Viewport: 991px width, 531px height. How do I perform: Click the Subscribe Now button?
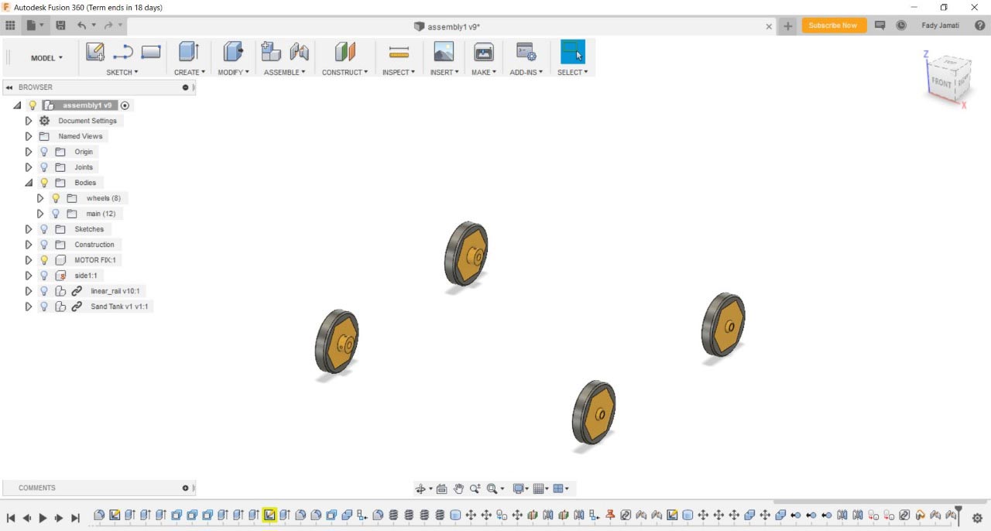pos(833,25)
